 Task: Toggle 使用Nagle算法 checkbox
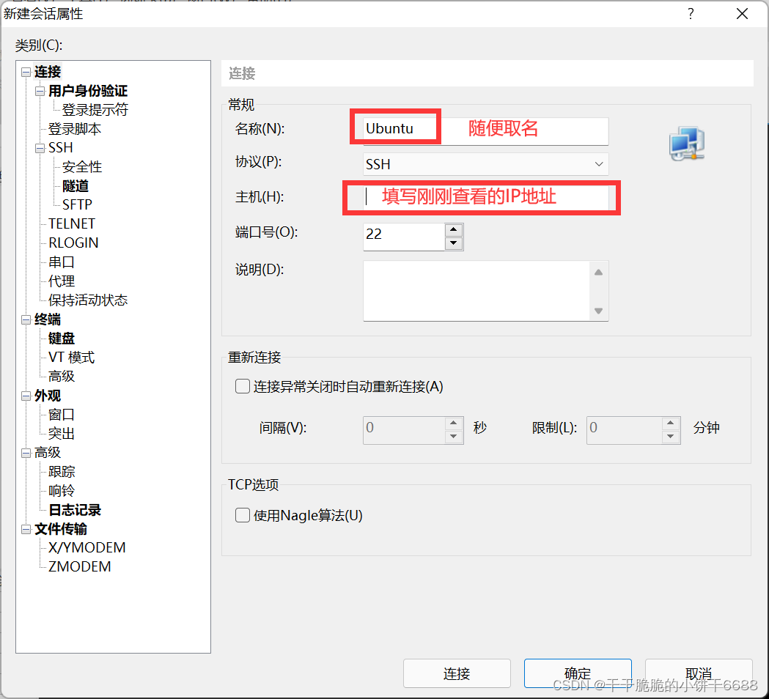click(242, 515)
